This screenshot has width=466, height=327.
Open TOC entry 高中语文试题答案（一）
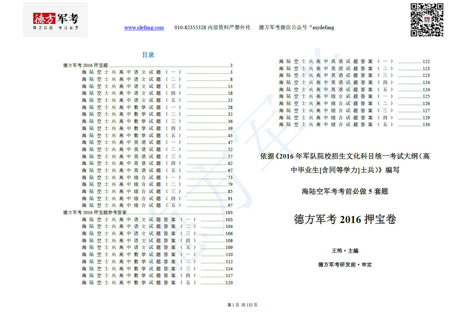pyautogui.click(x=157, y=219)
